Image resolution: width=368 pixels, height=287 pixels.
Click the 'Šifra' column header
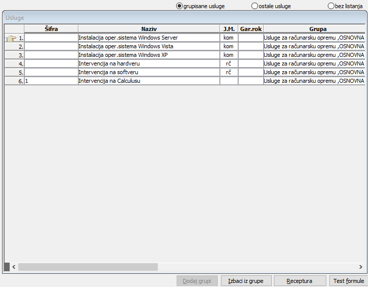(x=51, y=29)
